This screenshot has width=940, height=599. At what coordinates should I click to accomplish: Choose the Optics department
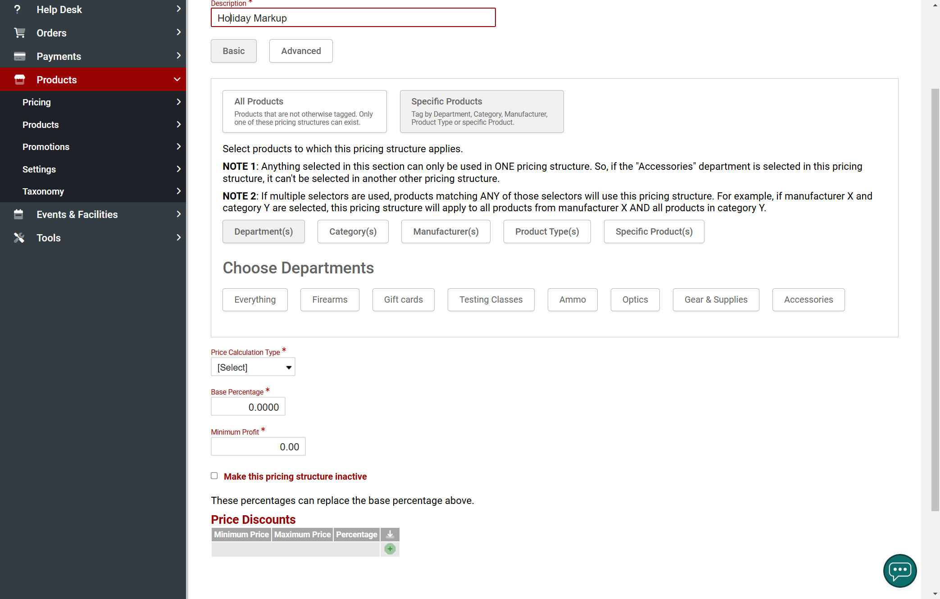pos(635,299)
